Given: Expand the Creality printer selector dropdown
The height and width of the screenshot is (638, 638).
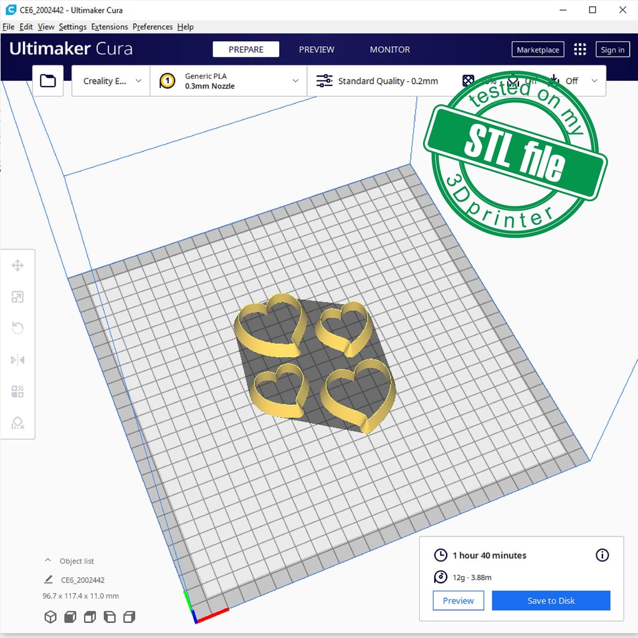Looking at the screenshot, I should pos(112,81).
